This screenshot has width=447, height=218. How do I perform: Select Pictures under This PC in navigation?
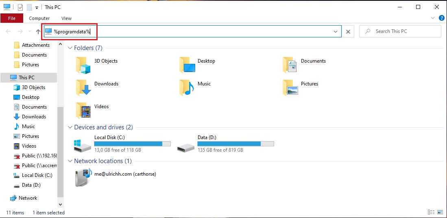(26, 136)
